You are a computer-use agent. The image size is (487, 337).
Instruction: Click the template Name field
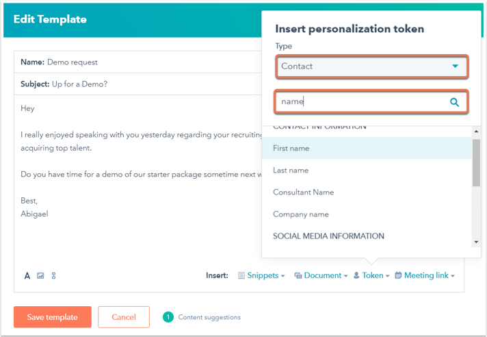click(138, 62)
